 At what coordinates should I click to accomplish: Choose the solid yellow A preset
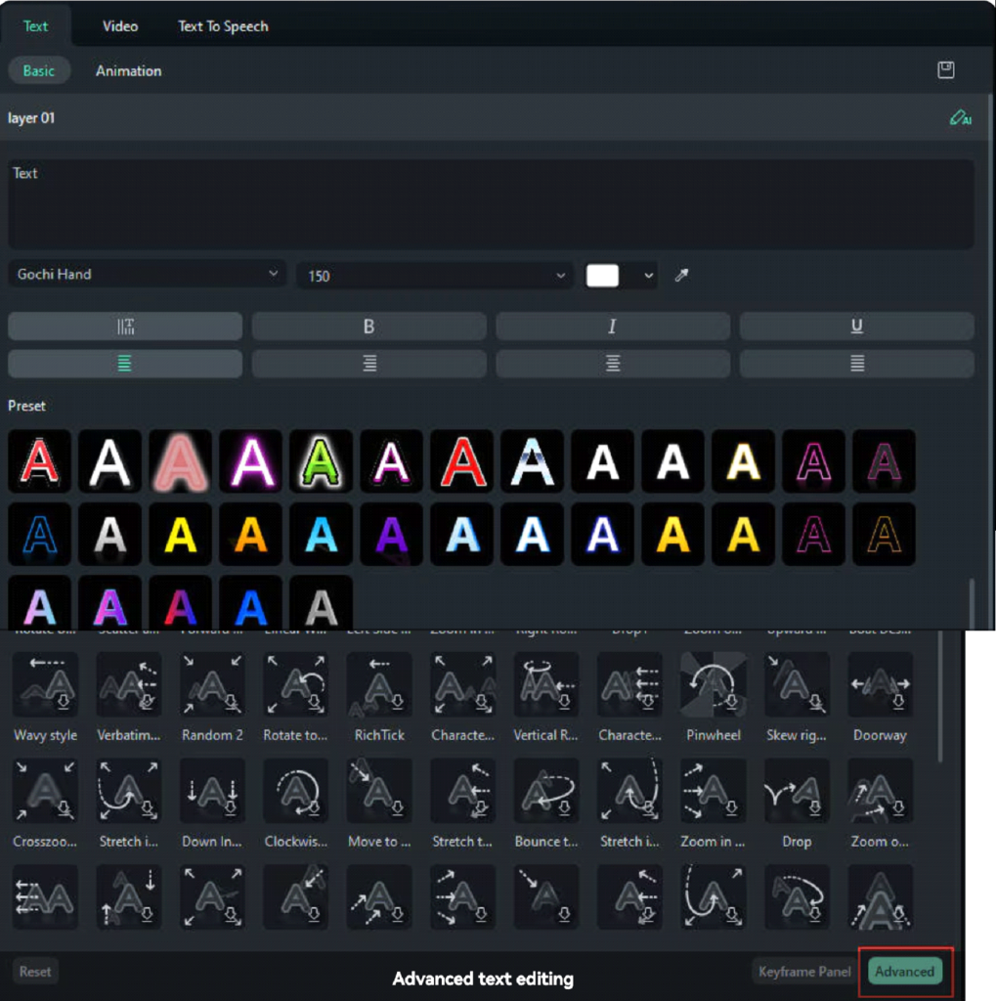(x=181, y=534)
